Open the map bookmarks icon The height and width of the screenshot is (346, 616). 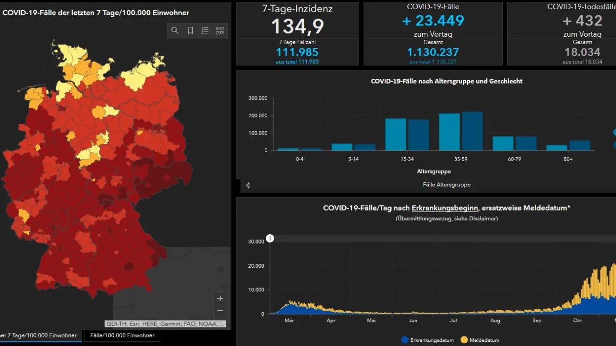tap(190, 31)
